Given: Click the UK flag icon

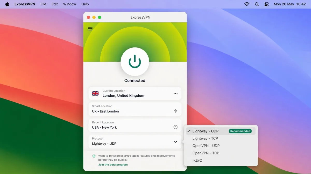Looking at the screenshot, I should [95, 93].
